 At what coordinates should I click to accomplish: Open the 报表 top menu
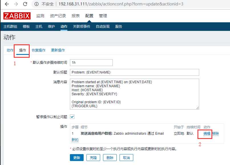76,16
